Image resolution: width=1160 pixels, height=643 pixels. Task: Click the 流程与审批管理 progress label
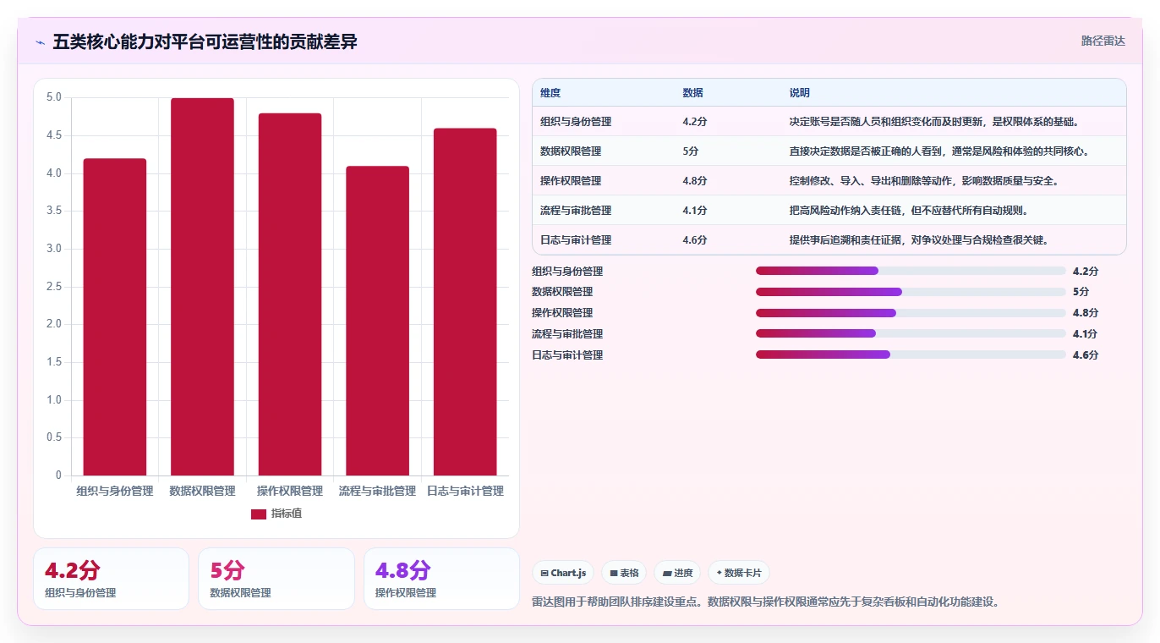(x=567, y=334)
